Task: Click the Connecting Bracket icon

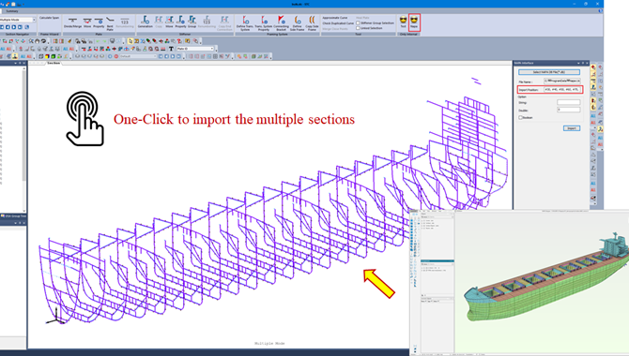Action: coord(282,22)
